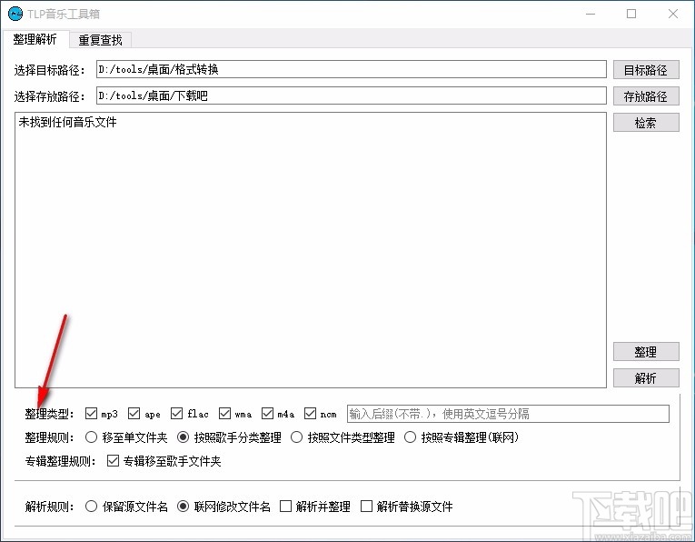Select 移至单文件夹 radio option
695x542 pixels.
pyautogui.click(x=92, y=437)
